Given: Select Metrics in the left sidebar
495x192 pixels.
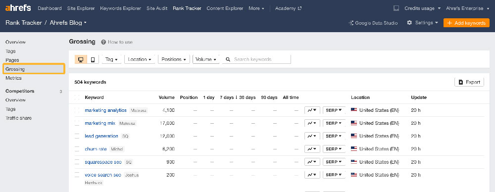Looking at the screenshot, I should pos(13,78).
